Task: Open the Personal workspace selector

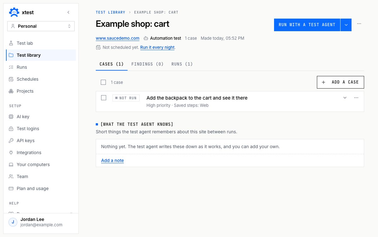Action: [x=41, y=26]
